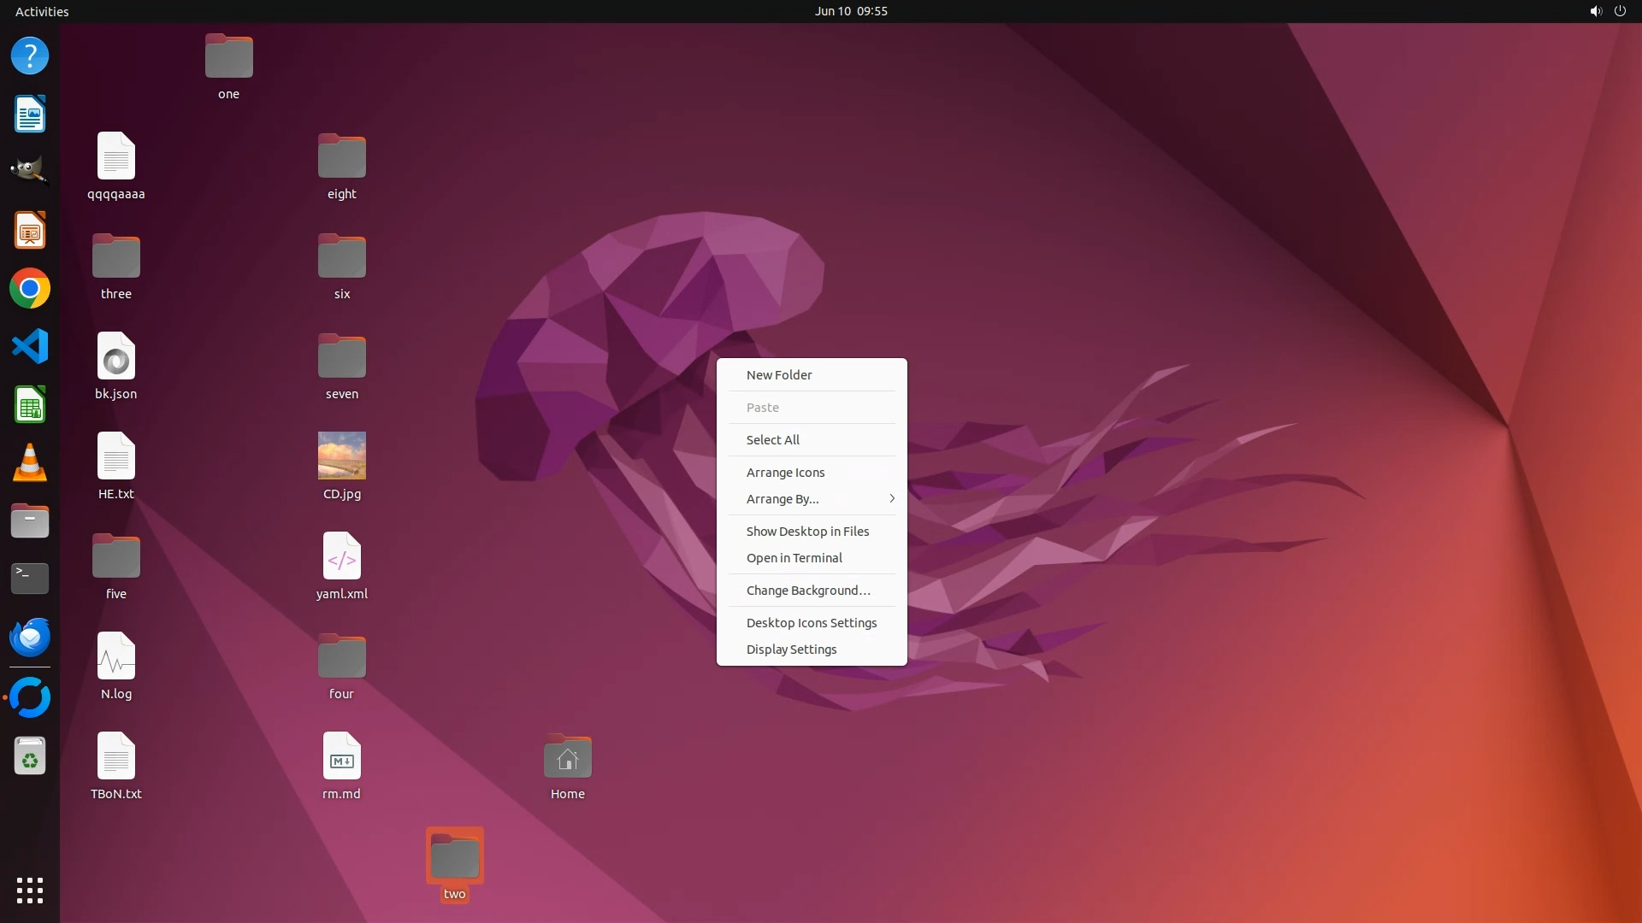Open the clock calendar dropdown

850,11
